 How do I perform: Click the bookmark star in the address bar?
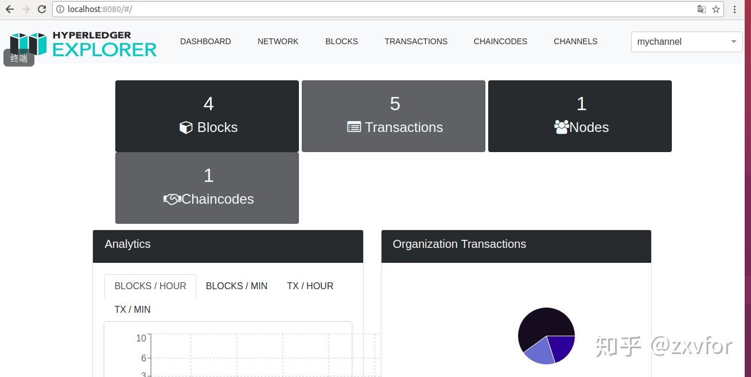coord(715,9)
